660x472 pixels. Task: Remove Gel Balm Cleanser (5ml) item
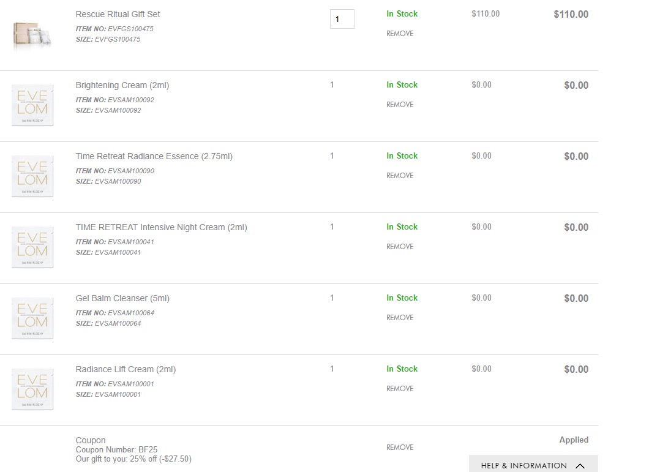click(400, 318)
